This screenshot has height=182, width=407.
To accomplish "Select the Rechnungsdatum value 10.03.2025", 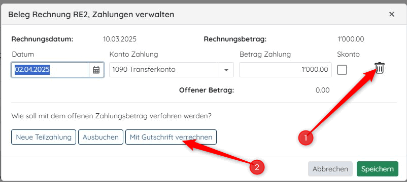I will pyautogui.click(x=120, y=39).
